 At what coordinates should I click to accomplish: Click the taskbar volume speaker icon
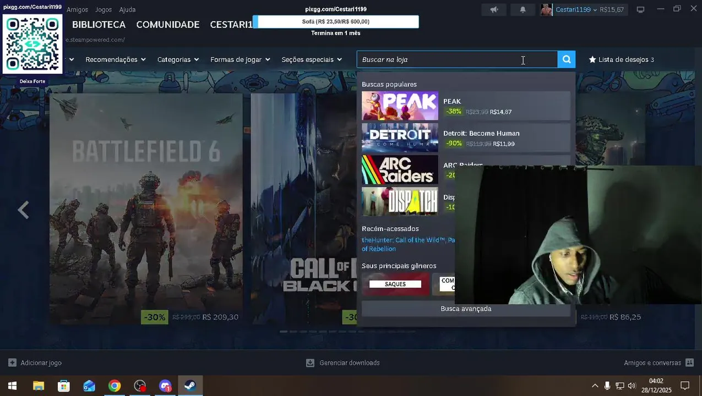tap(632, 386)
